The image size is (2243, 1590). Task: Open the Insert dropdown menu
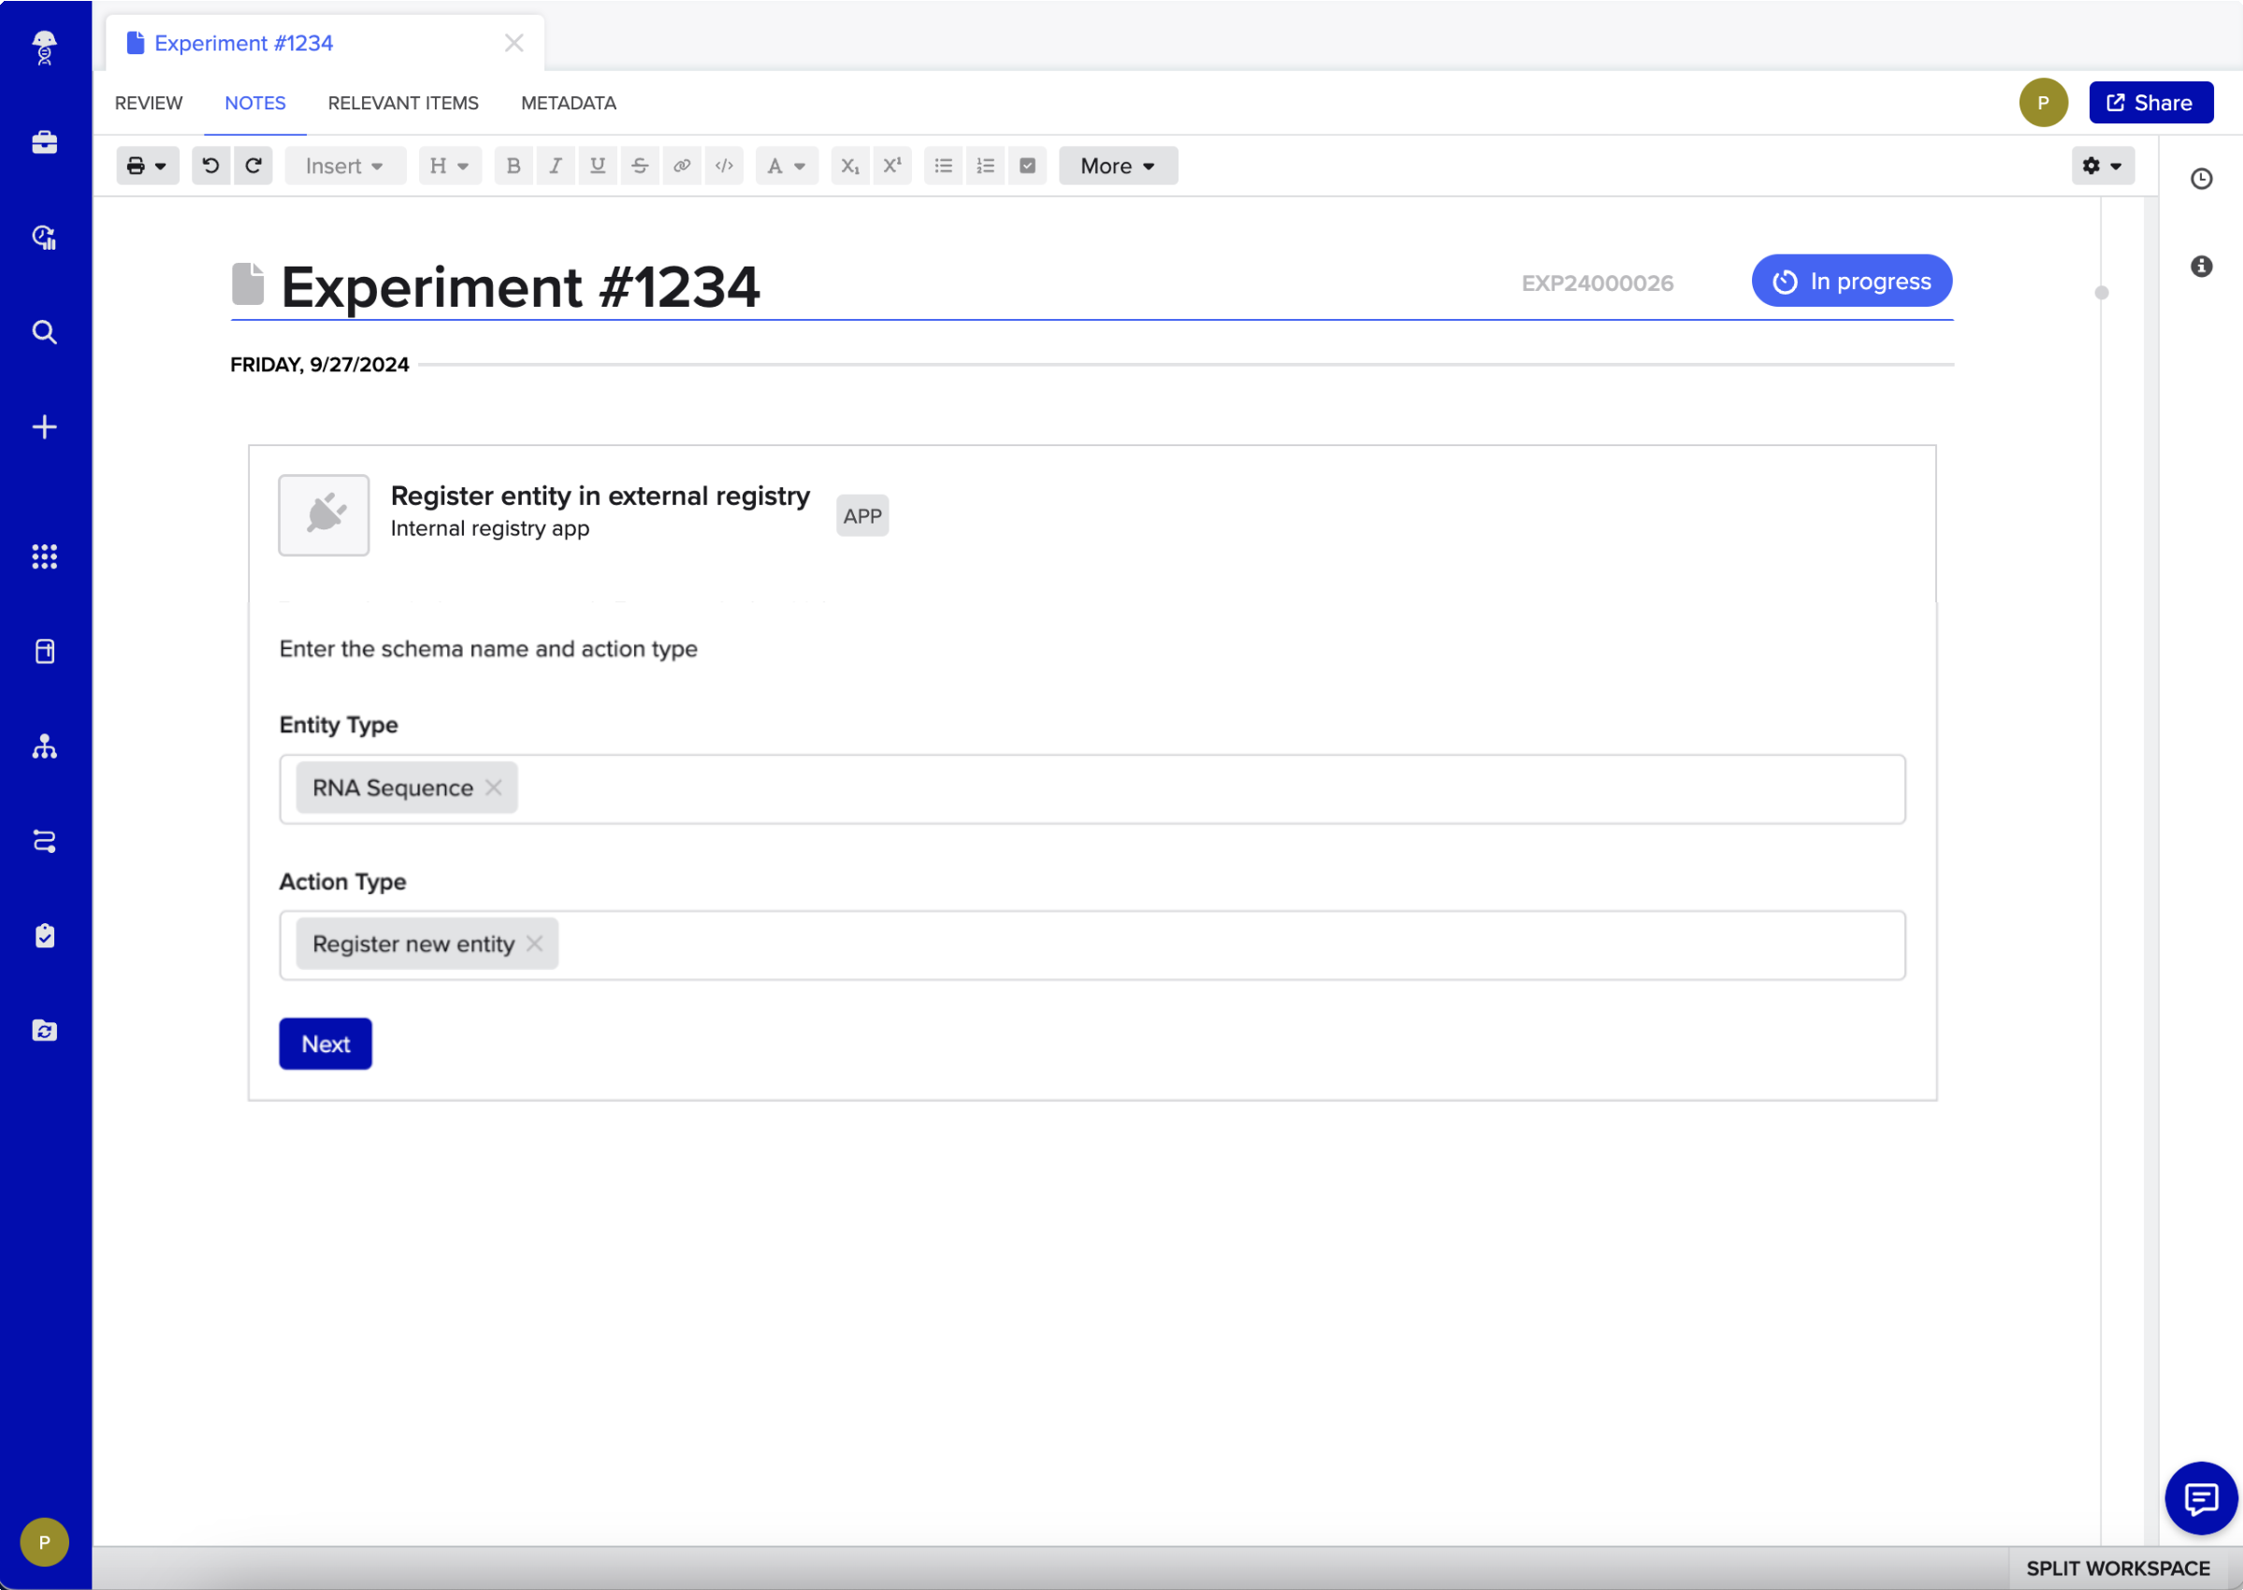[344, 166]
